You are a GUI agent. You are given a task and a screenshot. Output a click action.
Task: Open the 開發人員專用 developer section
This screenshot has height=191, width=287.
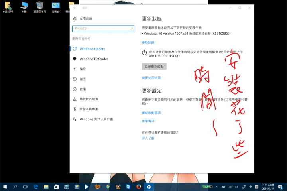tap(85, 109)
